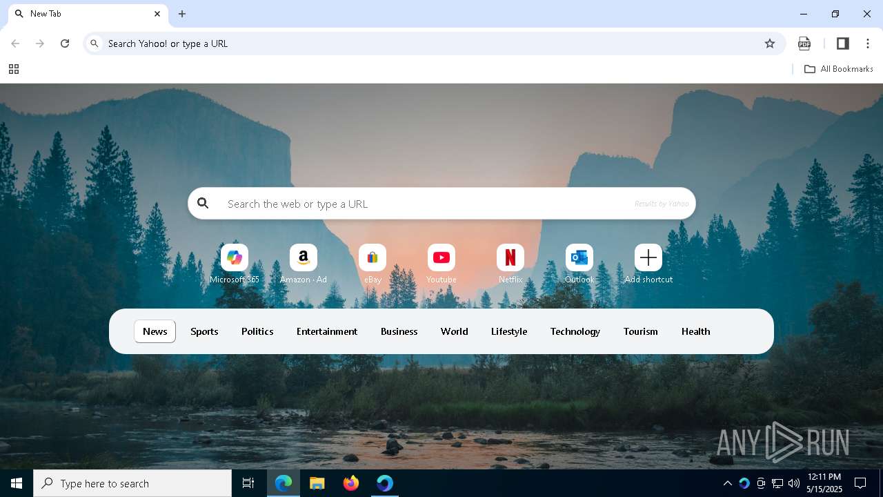Open the clock and date flyout
Screen dimensions: 883x497
(x=824, y=483)
